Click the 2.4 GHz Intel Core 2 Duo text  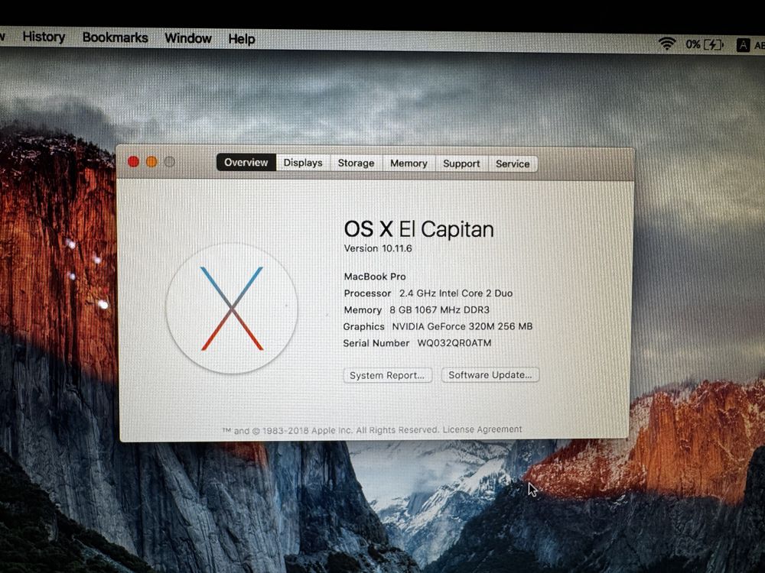[456, 293]
